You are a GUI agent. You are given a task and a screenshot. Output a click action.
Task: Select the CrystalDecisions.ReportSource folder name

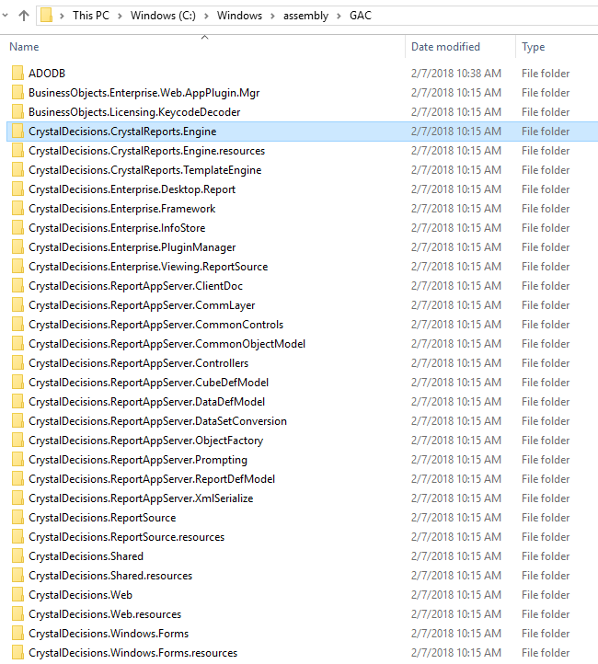point(102,518)
